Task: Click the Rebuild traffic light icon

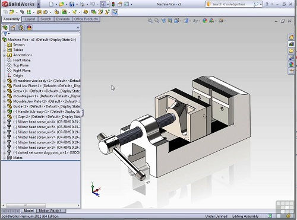Action: pyautogui.click(x=113, y=4)
